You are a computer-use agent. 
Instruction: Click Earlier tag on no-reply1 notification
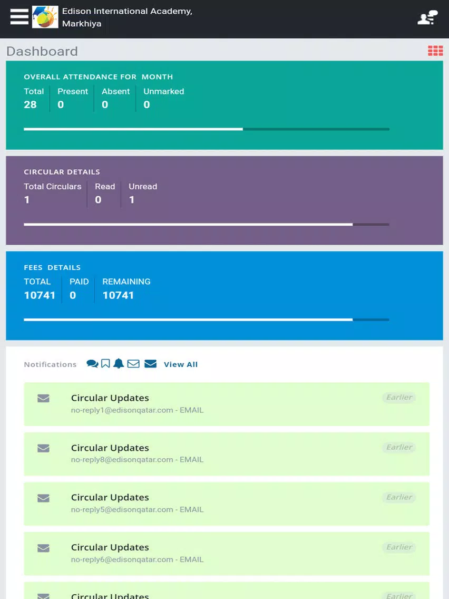(399, 397)
